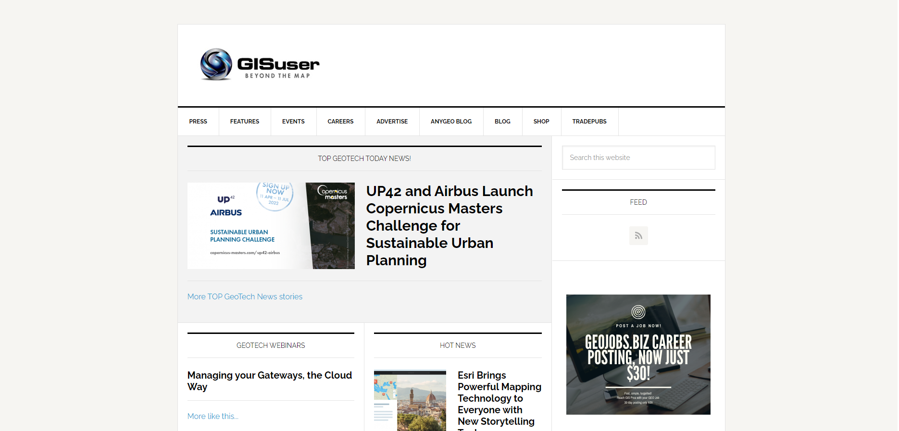Select Events in the navigation bar
Viewport: 899px width, 431px height.
coord(293,122)
